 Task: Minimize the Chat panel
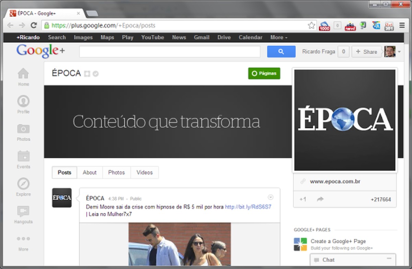pos(389,259)
